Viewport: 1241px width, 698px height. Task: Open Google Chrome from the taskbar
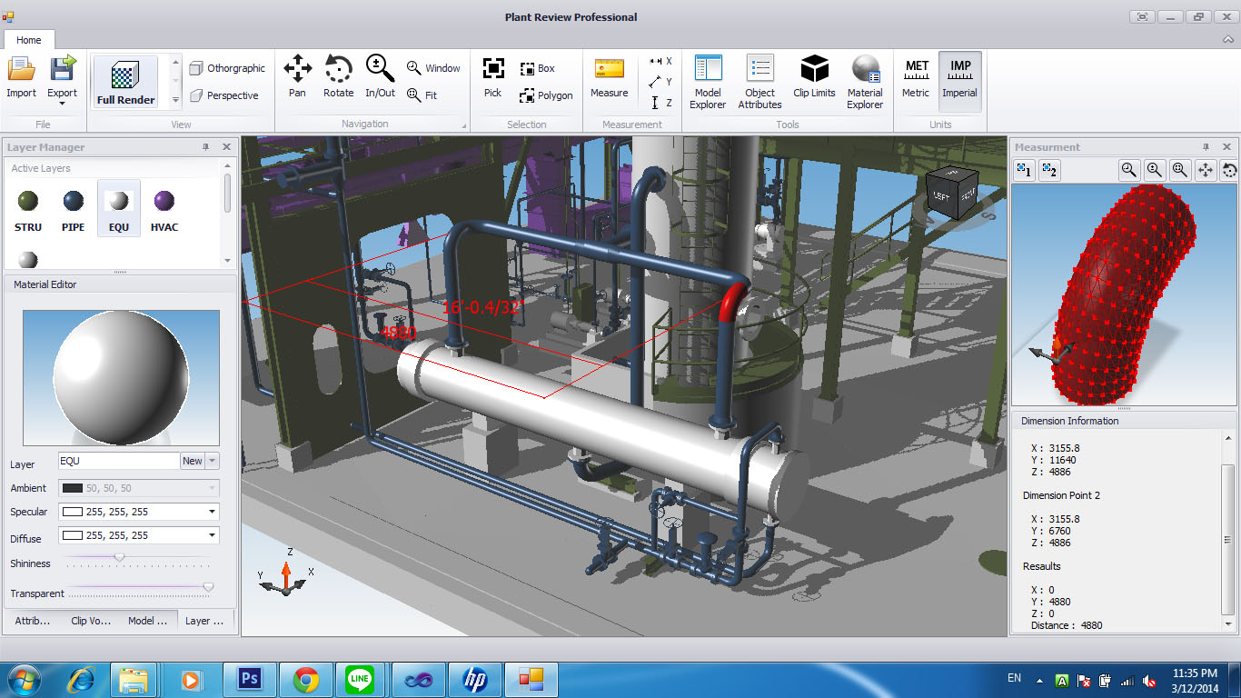(x=306, y=679)
